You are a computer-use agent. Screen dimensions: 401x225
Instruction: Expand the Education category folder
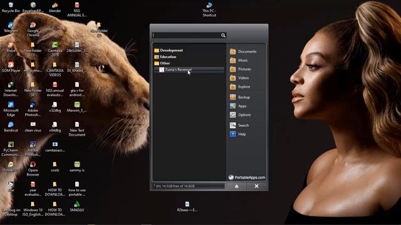pyautogui.click(x=165, y=57)
